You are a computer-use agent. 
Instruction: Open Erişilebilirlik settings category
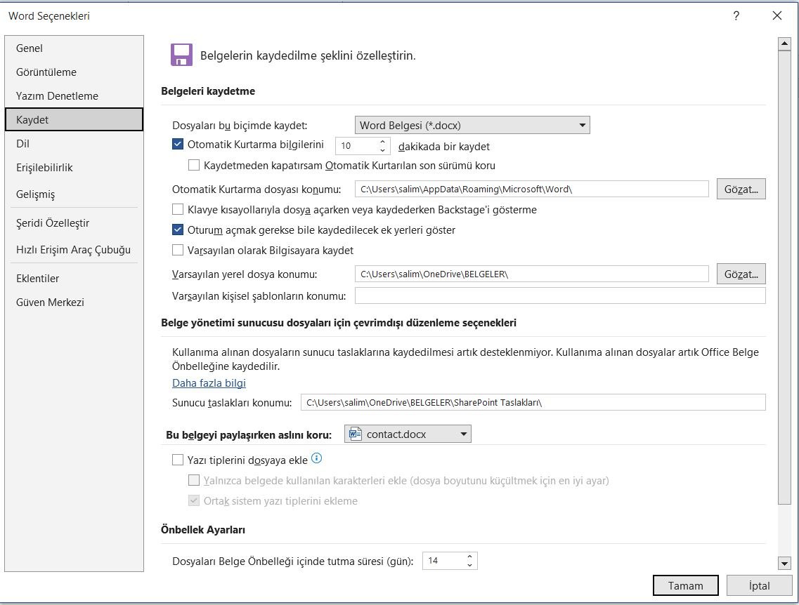[74, 168]
